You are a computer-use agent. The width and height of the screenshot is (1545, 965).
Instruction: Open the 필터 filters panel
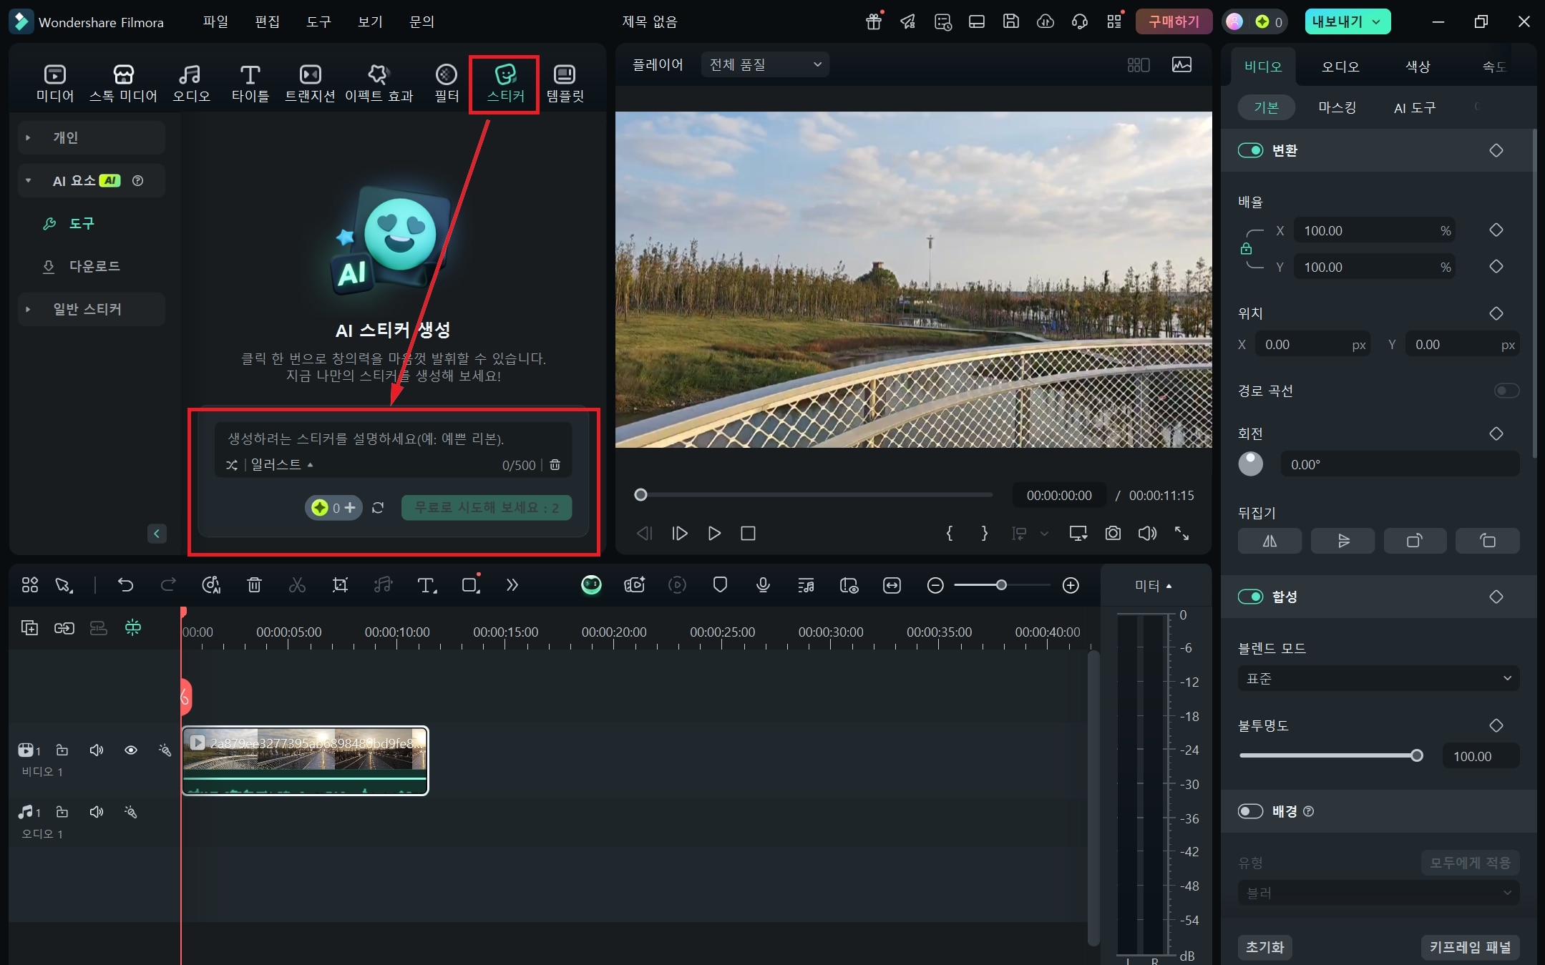[447, 83]
